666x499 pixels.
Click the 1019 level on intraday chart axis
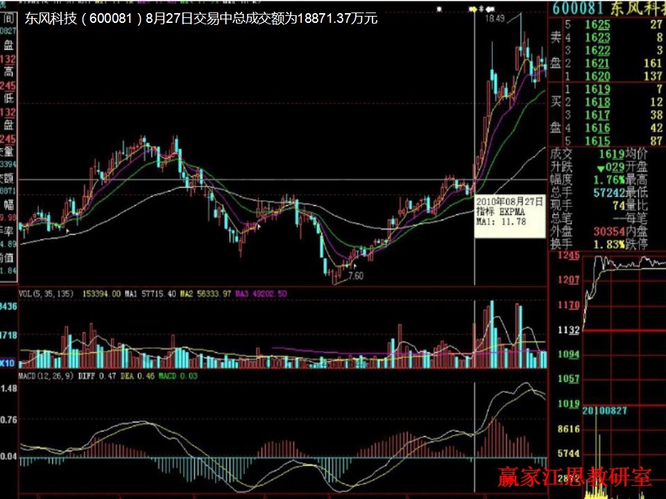pos(568,403)
